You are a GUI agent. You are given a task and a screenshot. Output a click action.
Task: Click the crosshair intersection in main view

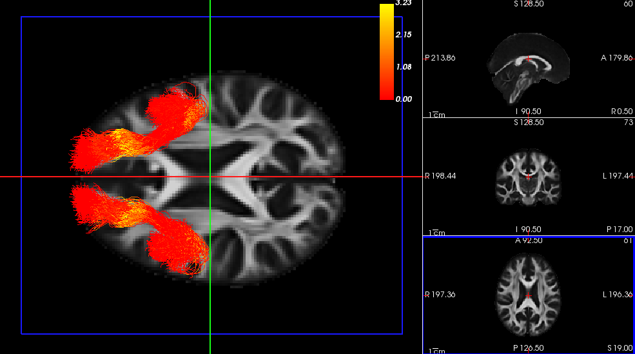click(210, 177)
